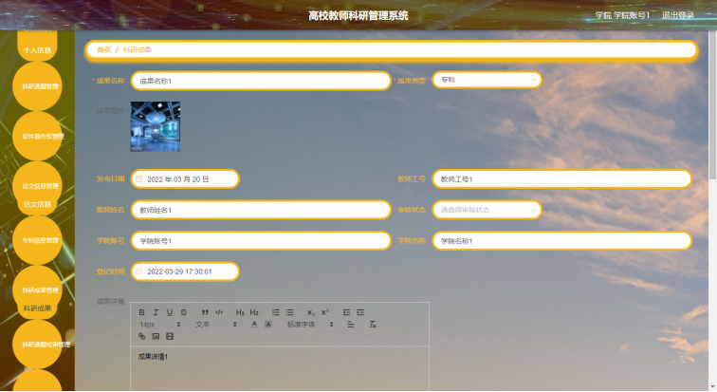Click the clock icon in 登记时间 field
717x392 pixels.
pos(139,271)
